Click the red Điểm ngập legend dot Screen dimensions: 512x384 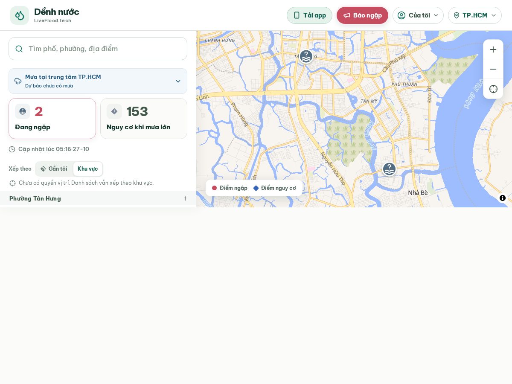point(214,188)
